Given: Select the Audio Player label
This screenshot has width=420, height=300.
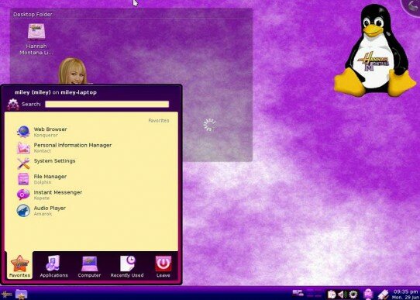Looking at the screenshot, I should click(50, 208).
